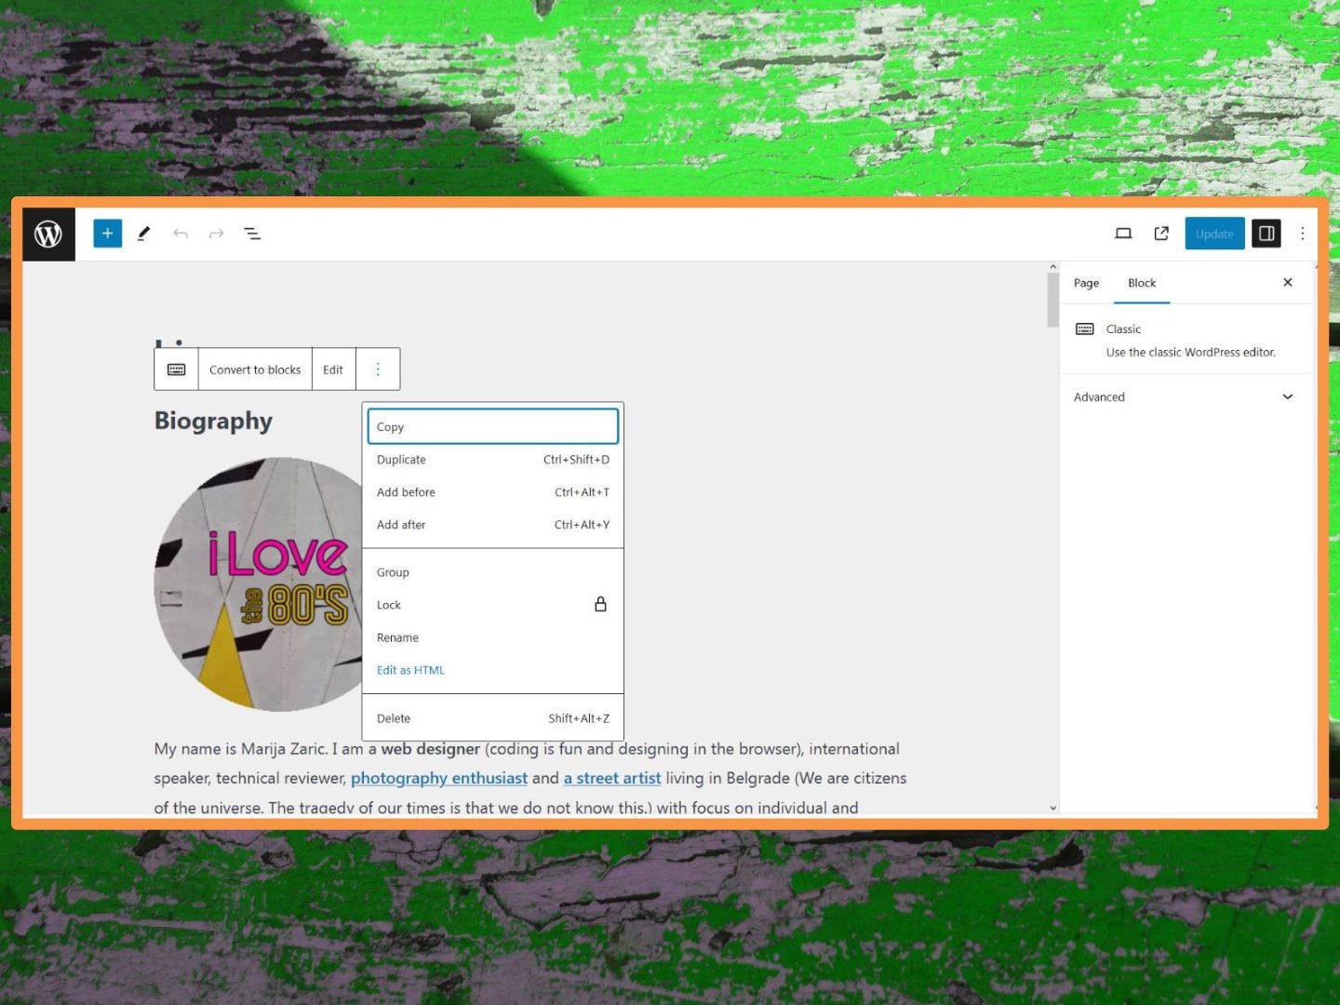Open the photography enthusiast link
This screenshot has height=1005, width=1340.
[439, 778]
